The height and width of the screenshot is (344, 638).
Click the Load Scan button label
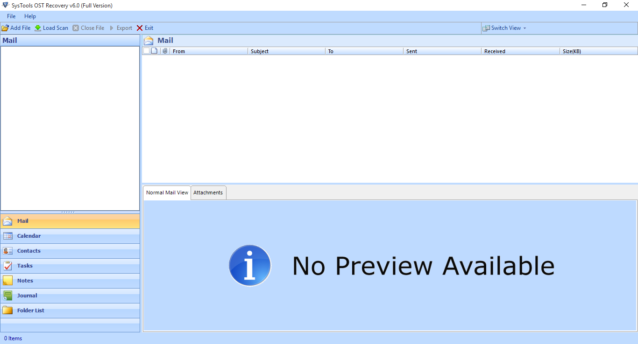(x=56, y=28)
